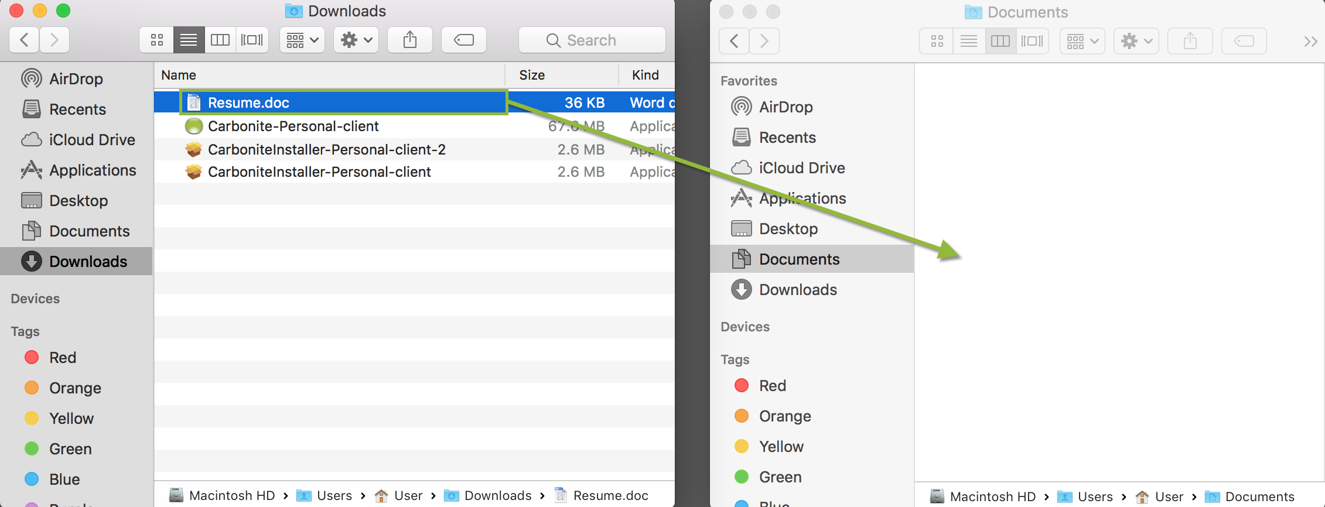Go back in Documents window
This screenshot has height=507, width=1325.
pyautogui.click(x=734, y=41)
